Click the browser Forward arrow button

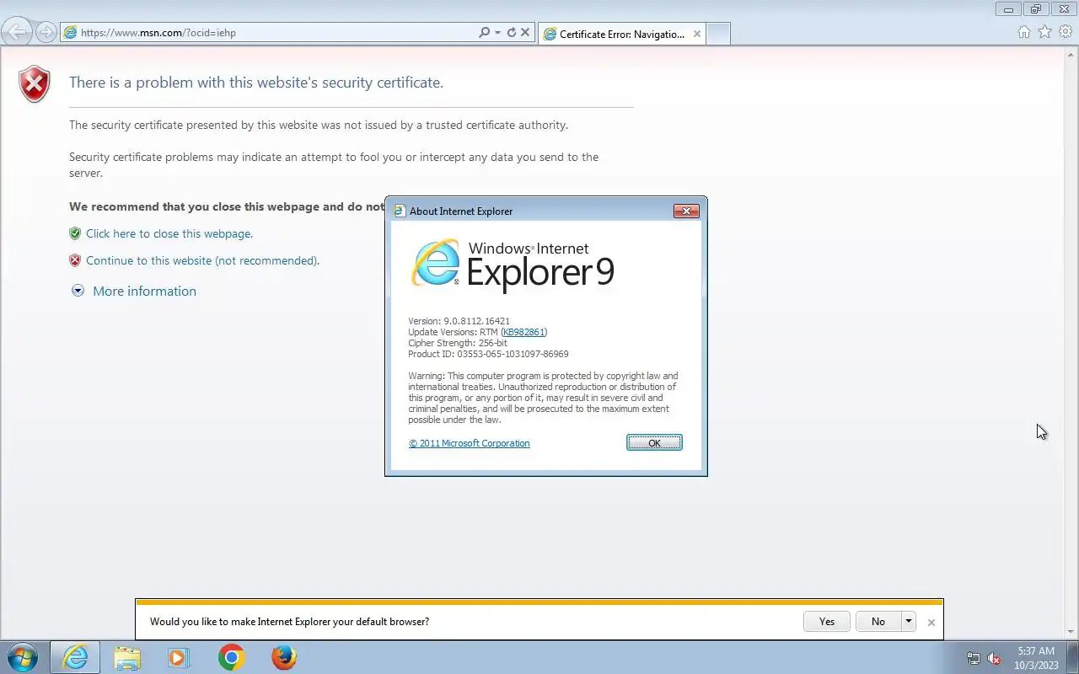pyautogui.click(x=46, y=33)
